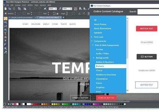Choose the red BUTTON TEXT thumbnail

tap(147, 29)
